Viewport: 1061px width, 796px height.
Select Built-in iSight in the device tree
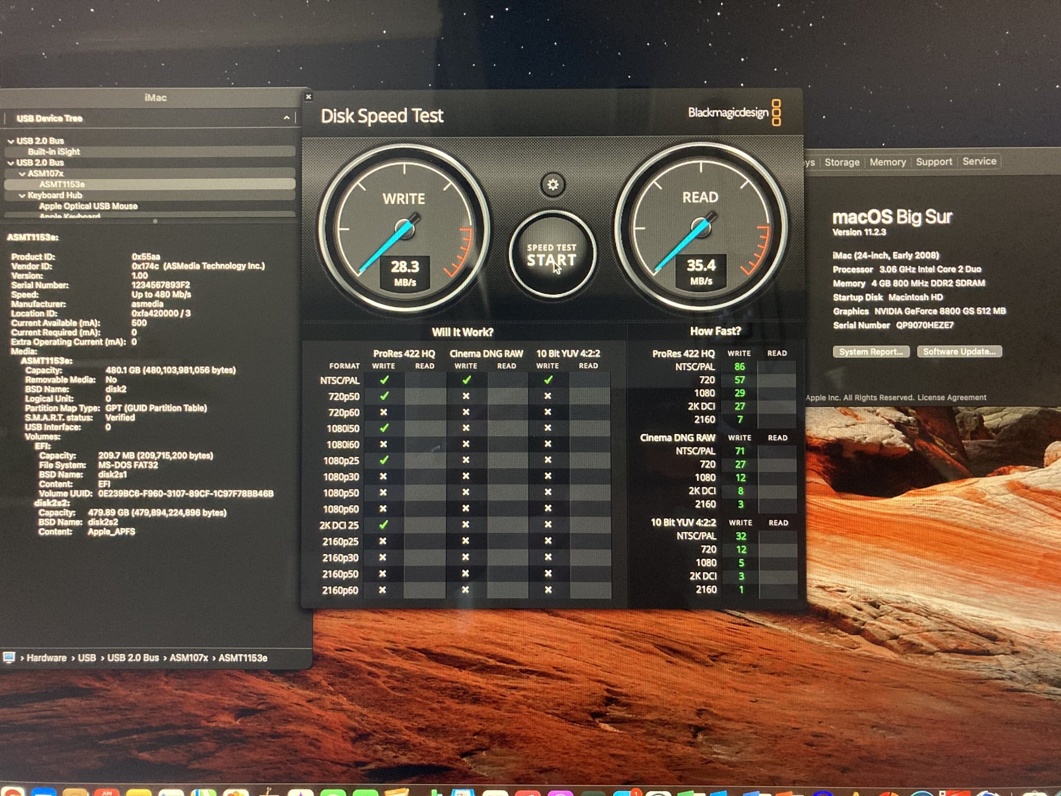tap(54, 152)
